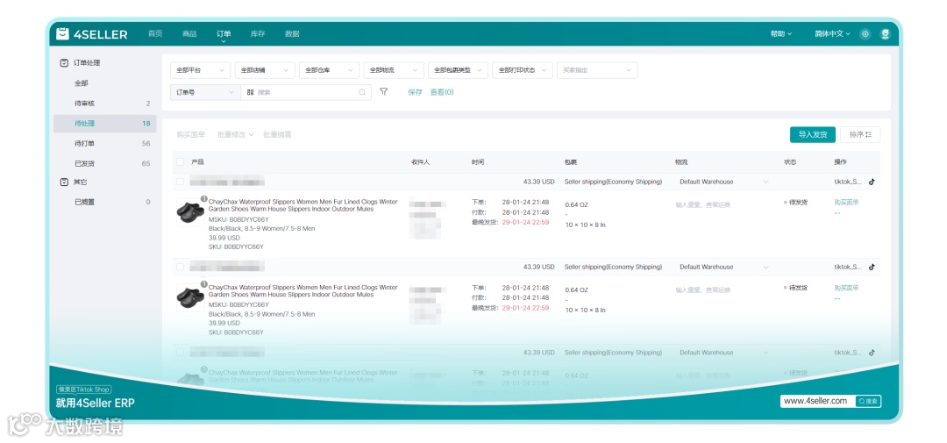This screenshot has width=947, height=443.
Task: Select 待打单 in order sidebar
Action: 105,143
